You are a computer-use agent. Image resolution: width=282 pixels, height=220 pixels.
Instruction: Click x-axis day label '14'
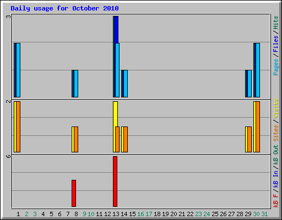point(124,214)
